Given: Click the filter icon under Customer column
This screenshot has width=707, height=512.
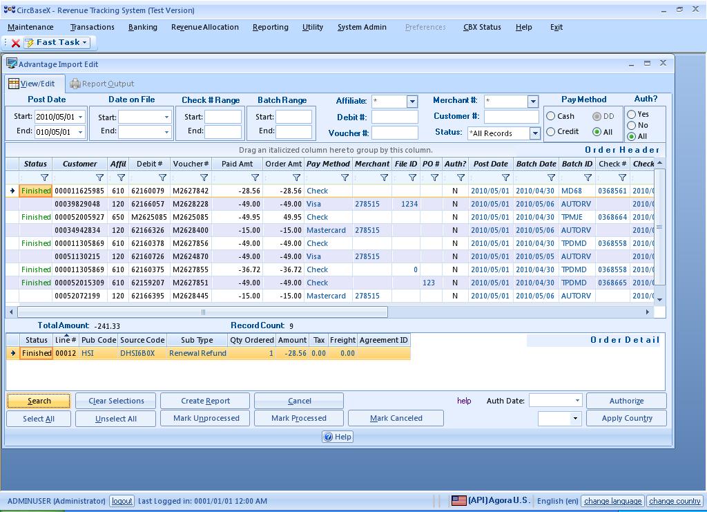Looking at the screenshot, I should coord(99,178).
